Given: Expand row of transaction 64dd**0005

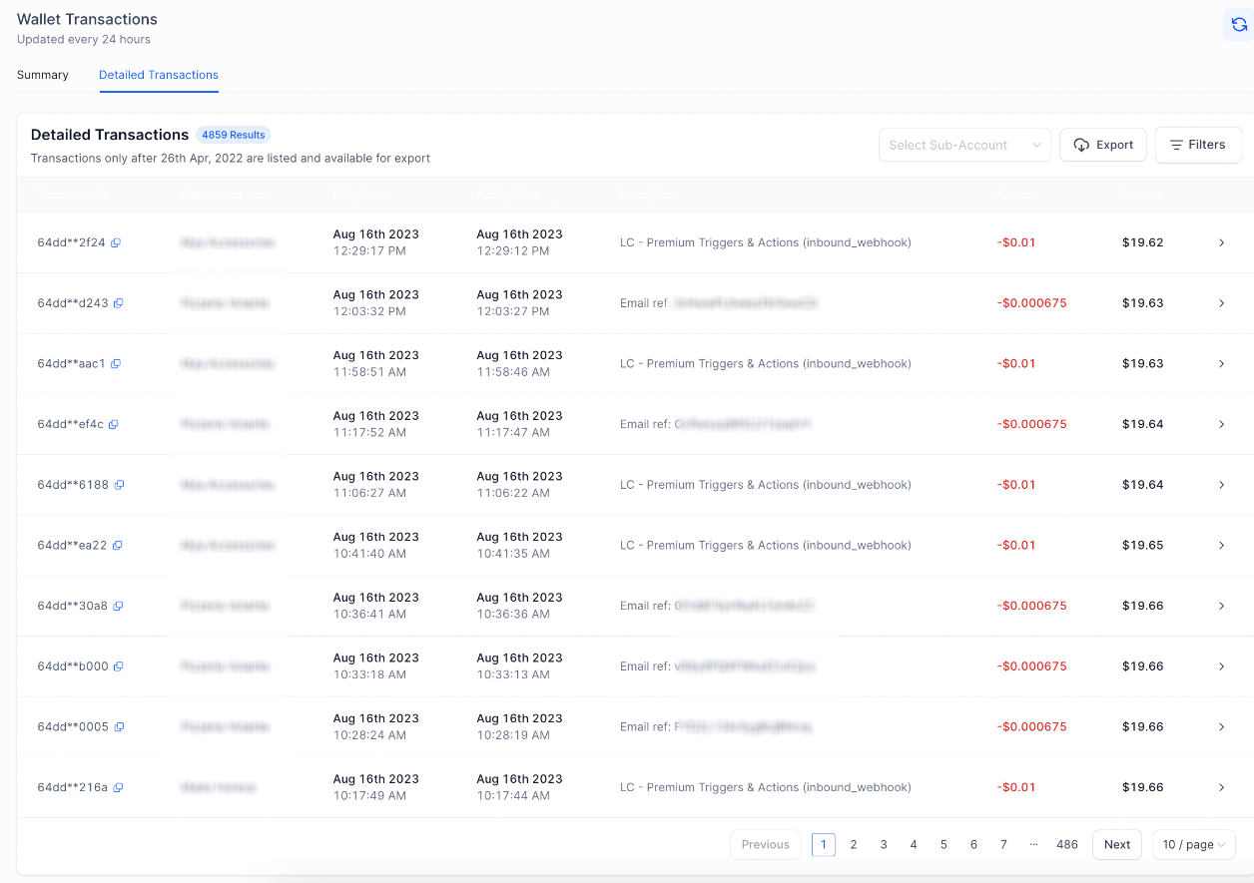Looking at the screenshot, I should point(1221,727).
